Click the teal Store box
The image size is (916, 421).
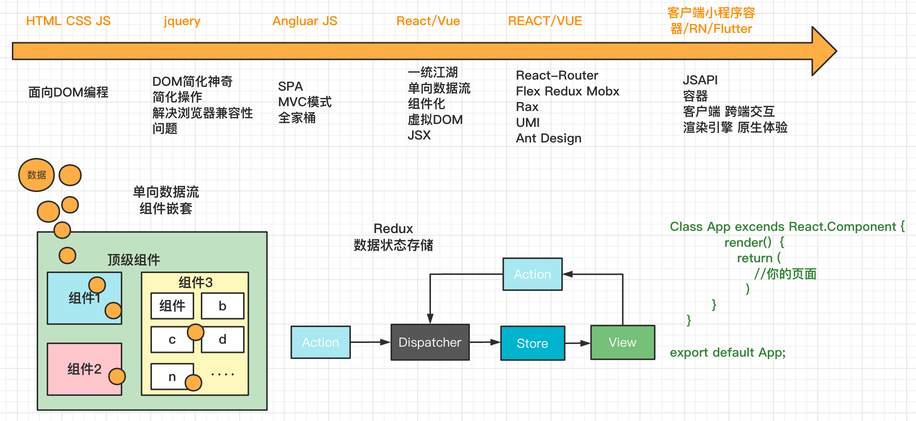[532, 343]
